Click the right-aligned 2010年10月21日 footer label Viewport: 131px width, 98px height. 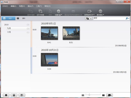pos(120,72)
